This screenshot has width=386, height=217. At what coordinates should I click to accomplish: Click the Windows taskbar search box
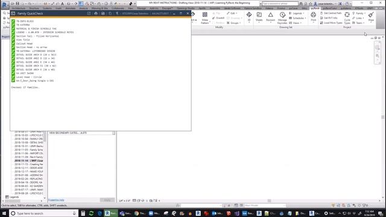(44, 213)
